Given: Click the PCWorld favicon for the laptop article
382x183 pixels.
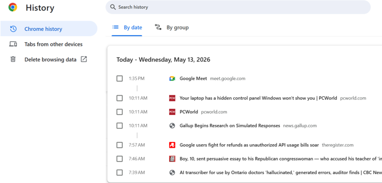Looking at the screenshot, I should tap(172, 98).
